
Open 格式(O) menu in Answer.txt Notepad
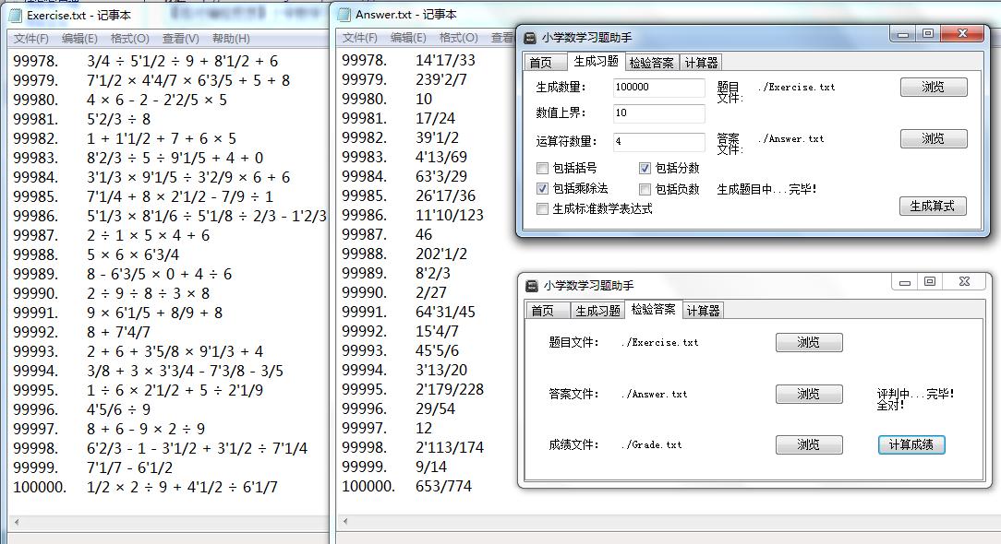(458, 38)
